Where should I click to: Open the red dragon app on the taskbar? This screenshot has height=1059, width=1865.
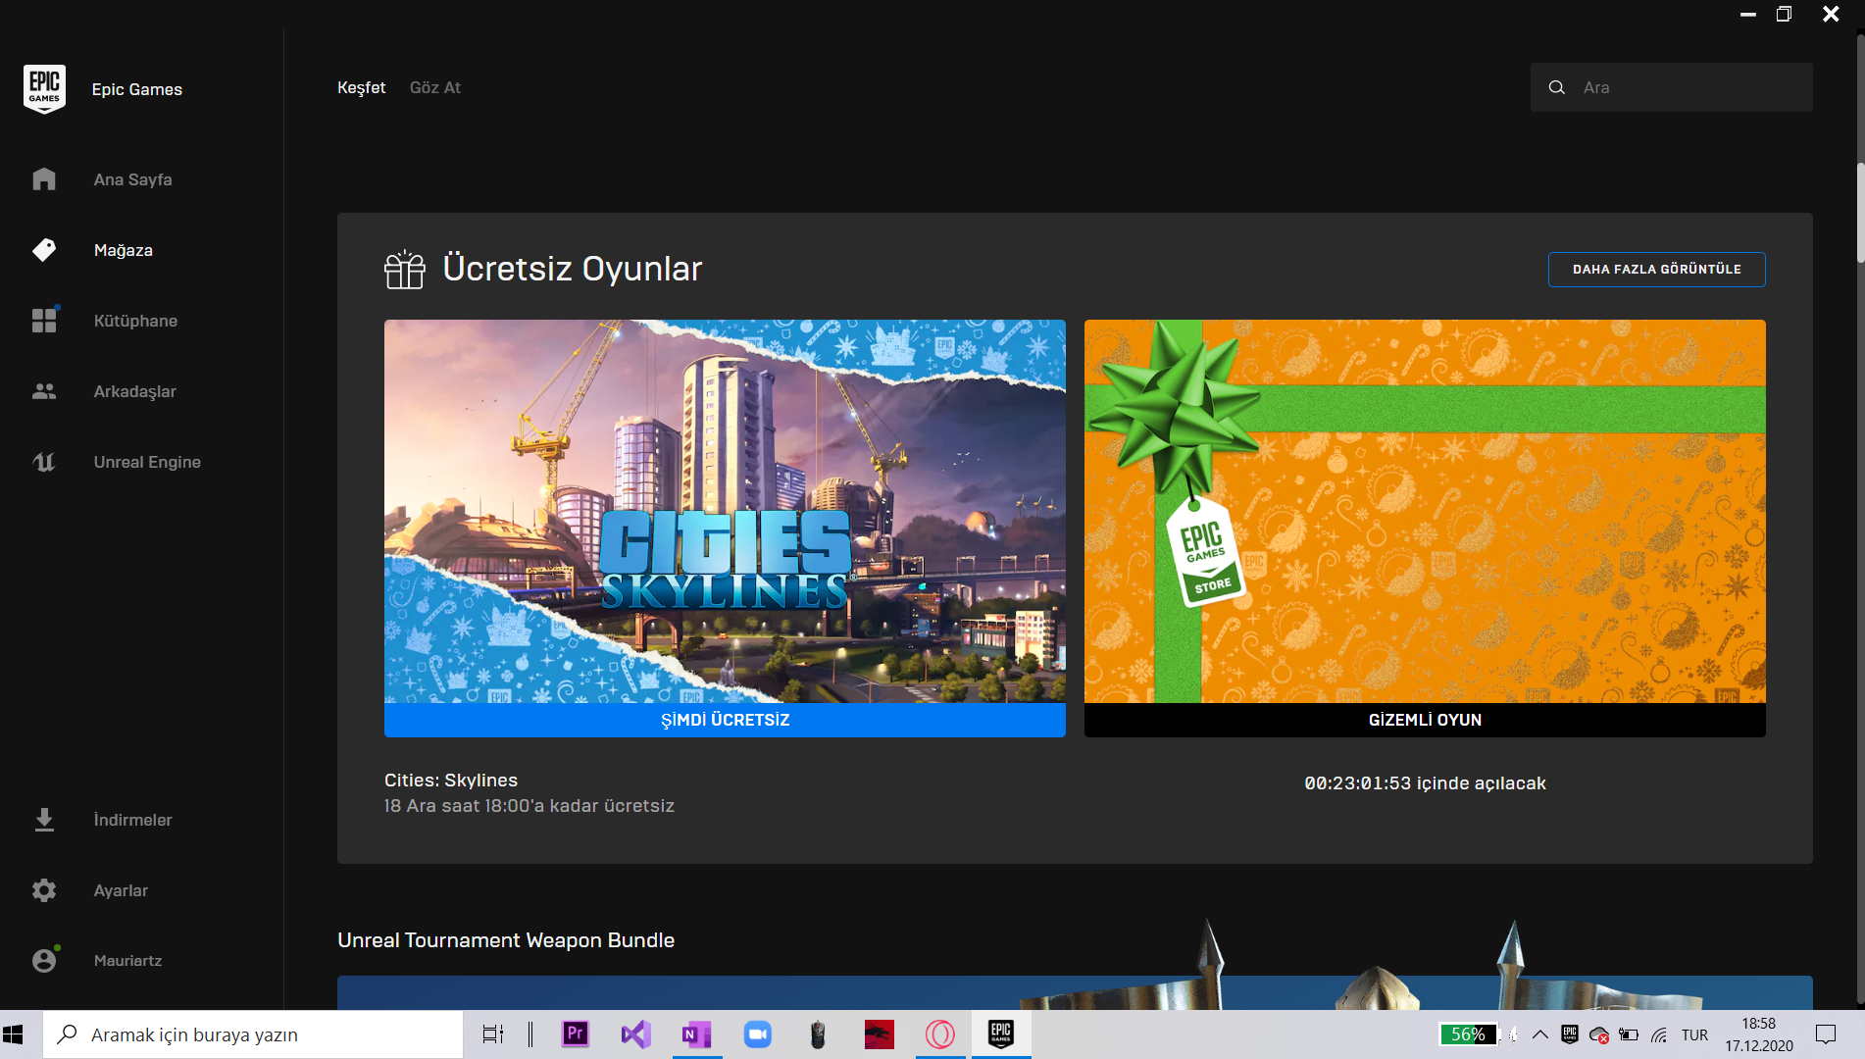880,1034
